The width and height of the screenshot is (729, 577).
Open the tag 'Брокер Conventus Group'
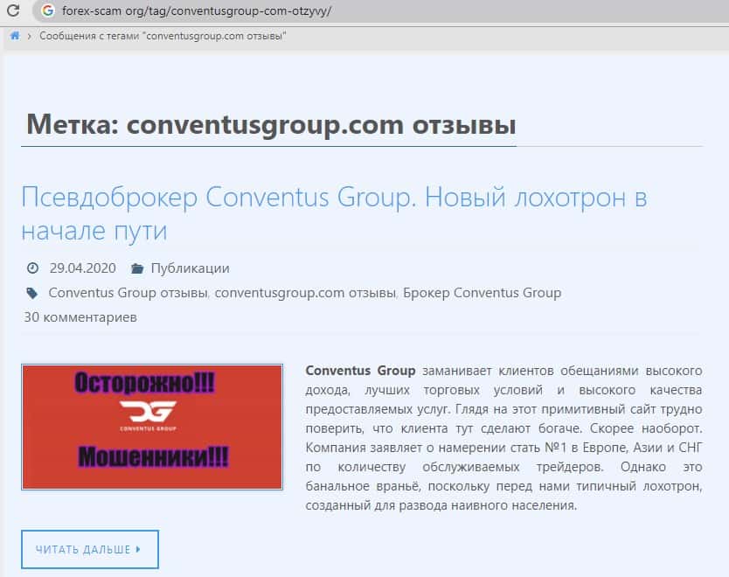pyautogui.click(x=483, y=293)
